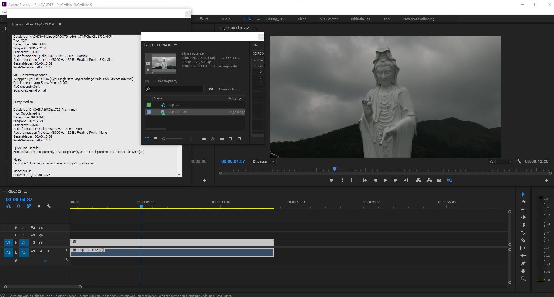Image resolution: width=554 pixels, height=297 pixels.
Task: Open the Programm: Clip1702 panel menu
Action: [x=254, y=28]
